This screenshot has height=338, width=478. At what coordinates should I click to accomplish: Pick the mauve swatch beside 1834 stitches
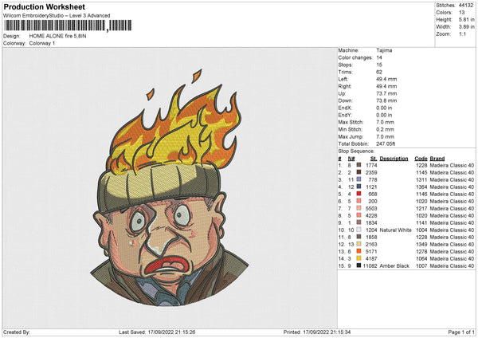tap(358, 222)
